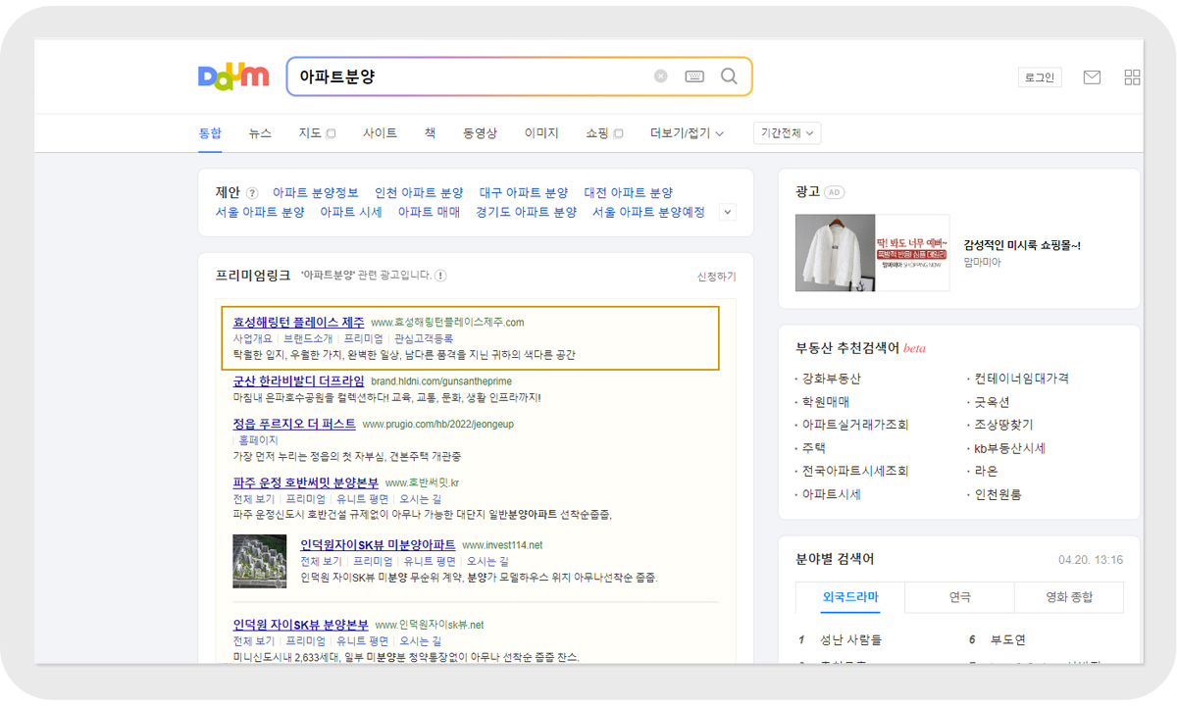The width and height of the screenshot is (1177, 710).
Task: Open 인덕원 자이SK뷰 분양본부 result
Action: click(x=300, y=624)
